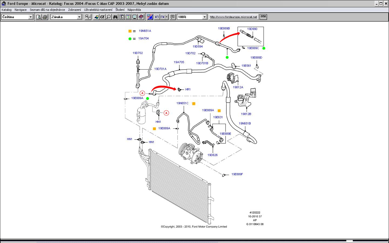
Task: Click the printer icon
Action: click(45, 17)
